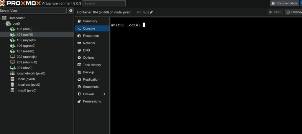The width and height of the screenshot is (302, 134).
Task: Click the pencil icon to edit tags
Action: pyautogui.click(x=151, y=12)
